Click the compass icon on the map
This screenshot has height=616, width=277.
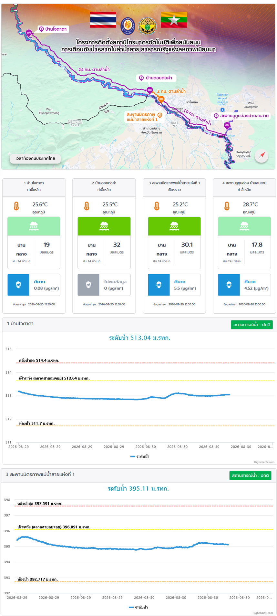coord(262,156)
